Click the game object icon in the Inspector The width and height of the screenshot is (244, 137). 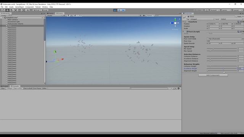pos(185,17)
